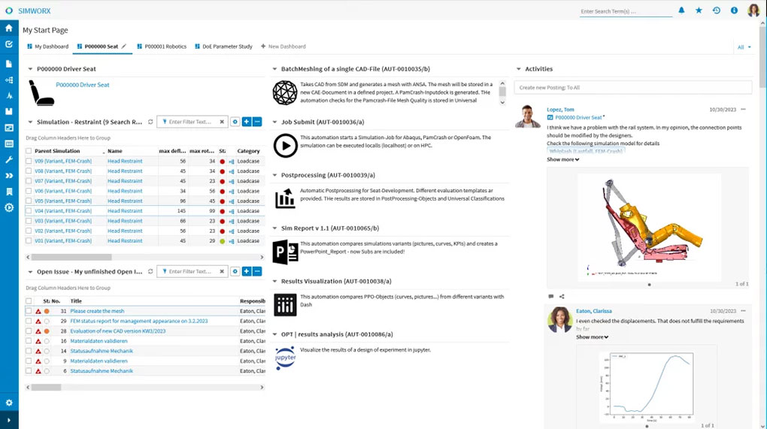Click the Create new Posting field

(x=632, y=88)
